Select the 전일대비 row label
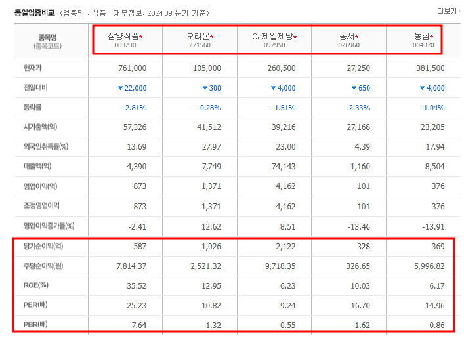The height and width of the screenshot is (338, 464). (35, 87)
